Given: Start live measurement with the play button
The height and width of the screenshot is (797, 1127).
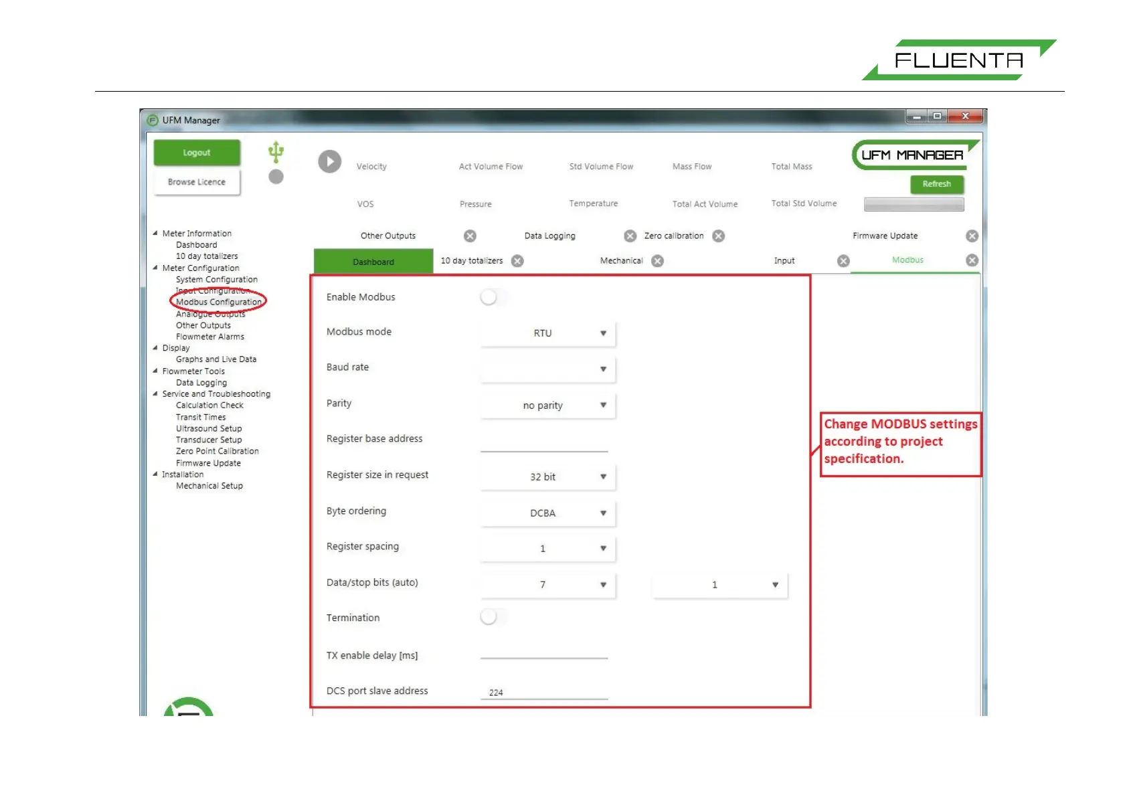Looking at the screenshot, I should [x=329, y=161].
